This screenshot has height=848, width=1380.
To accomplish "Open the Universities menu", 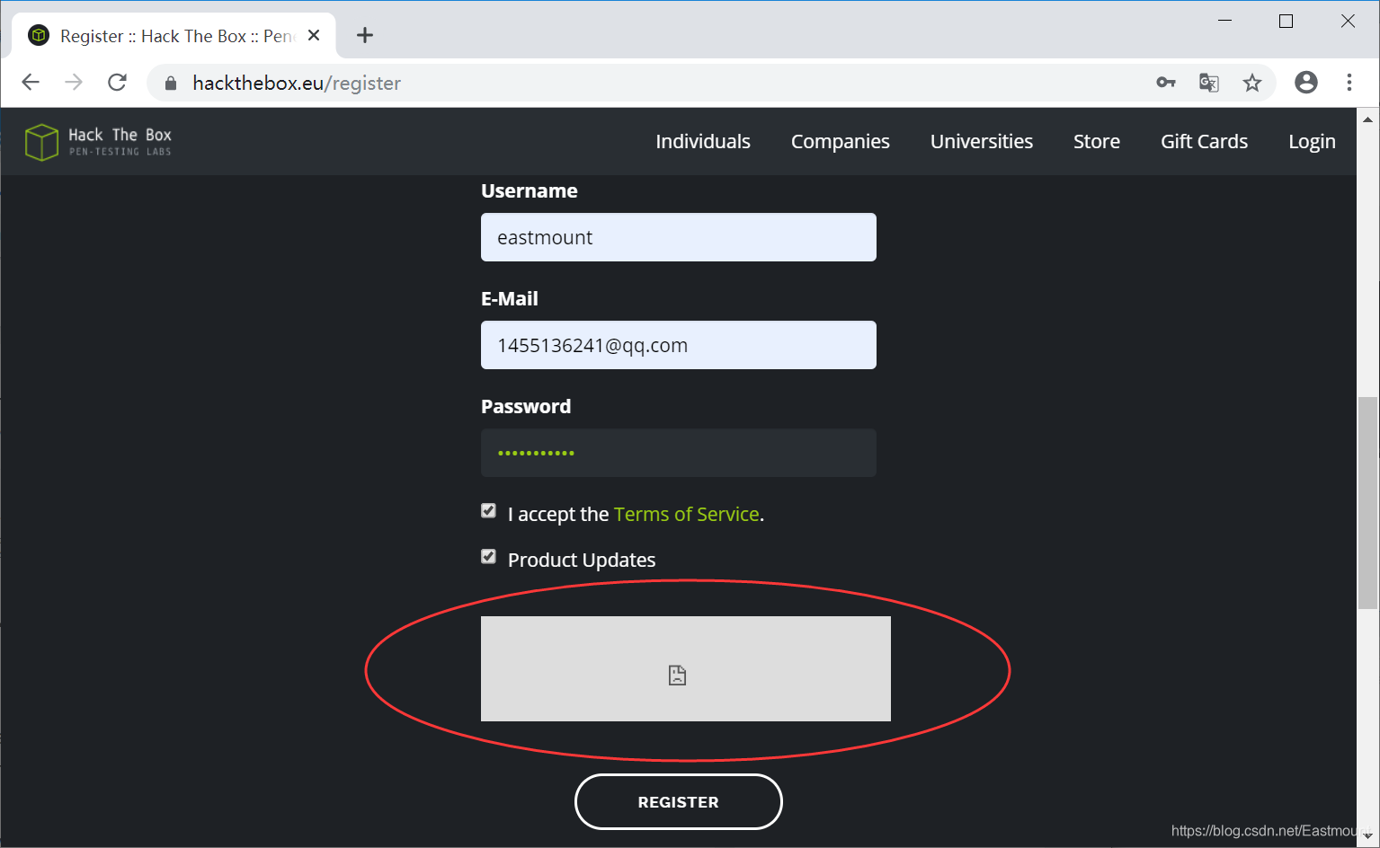I will pyautogui.click(x=982, y=141).
